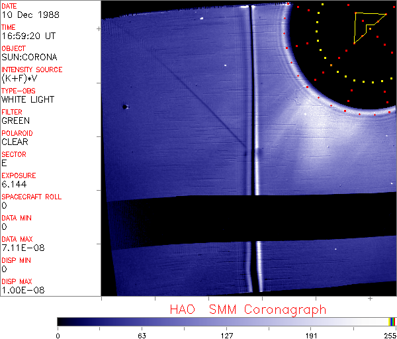Screen dimensions: 397x339
Task: Click the rainbow swatch at color bar's right end
Action: (x=392, y=321)
